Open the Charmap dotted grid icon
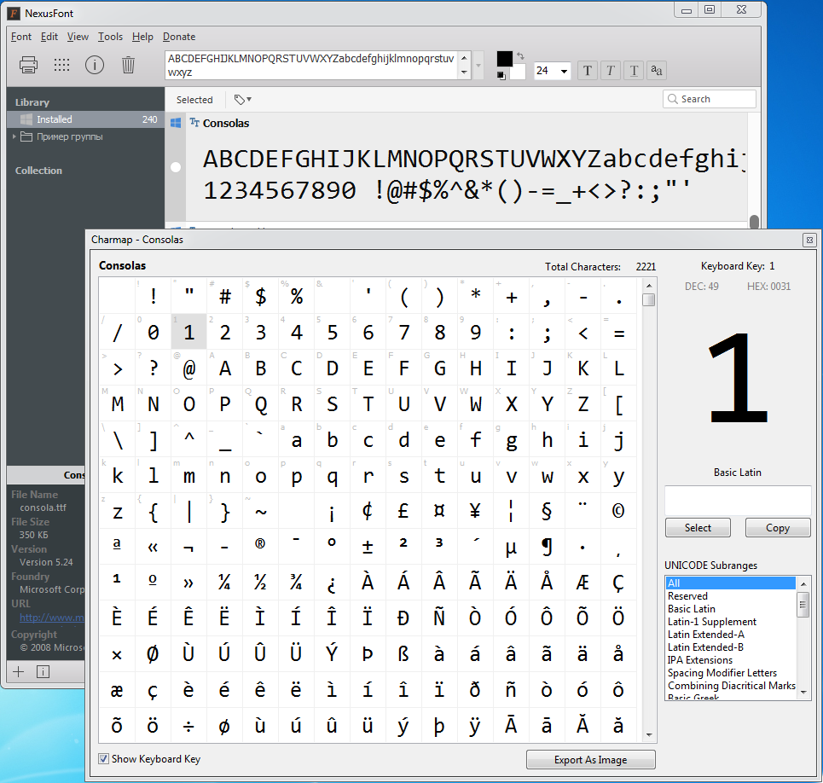 coord(62,65)
